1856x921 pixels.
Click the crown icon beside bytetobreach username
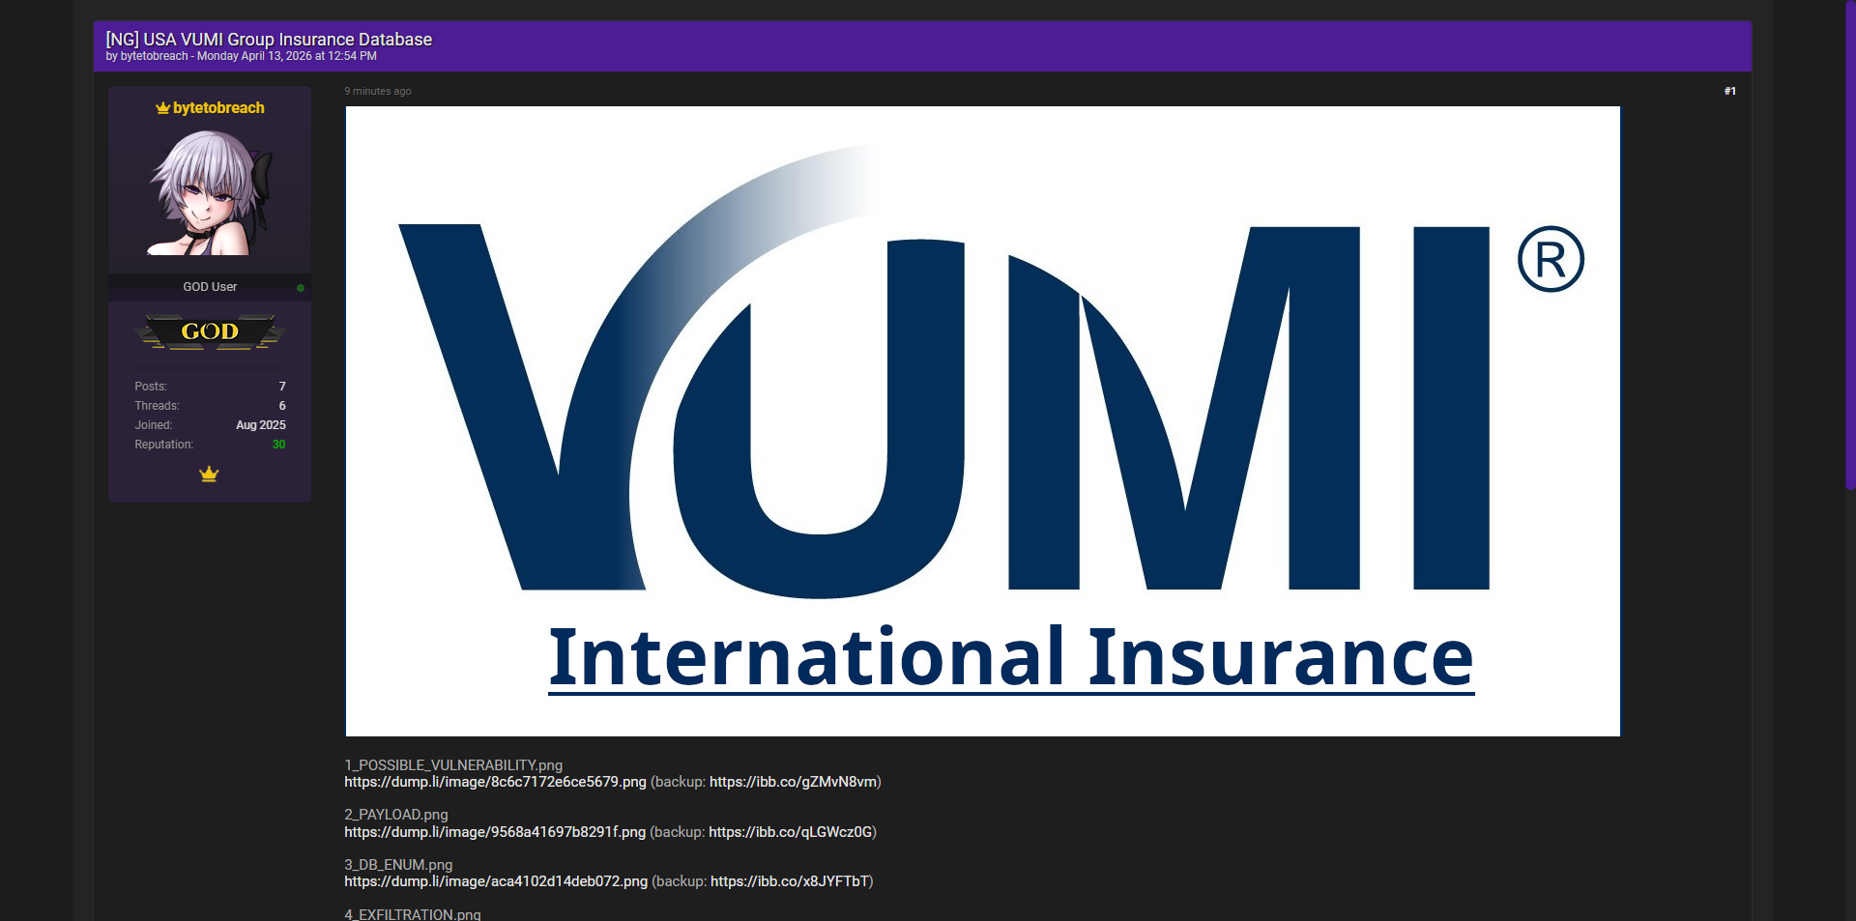pos(162,108)
